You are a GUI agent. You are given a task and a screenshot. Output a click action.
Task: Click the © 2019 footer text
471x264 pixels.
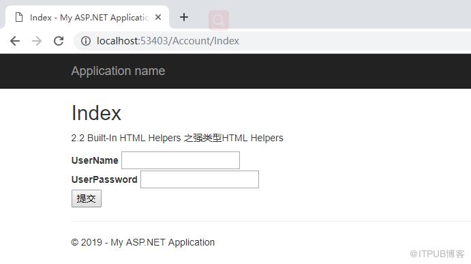pyautogui.click(x=142, y=242)
